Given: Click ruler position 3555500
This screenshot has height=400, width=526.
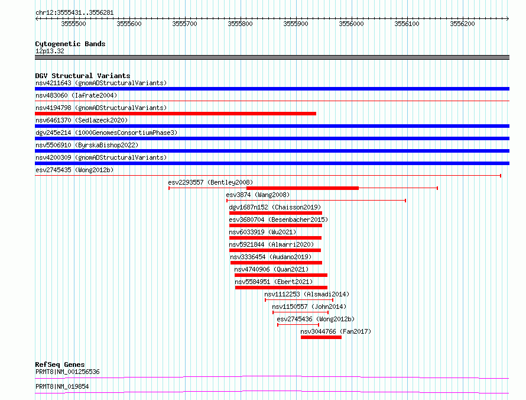Looking at the screenshot, I should (x=73, y=24).
